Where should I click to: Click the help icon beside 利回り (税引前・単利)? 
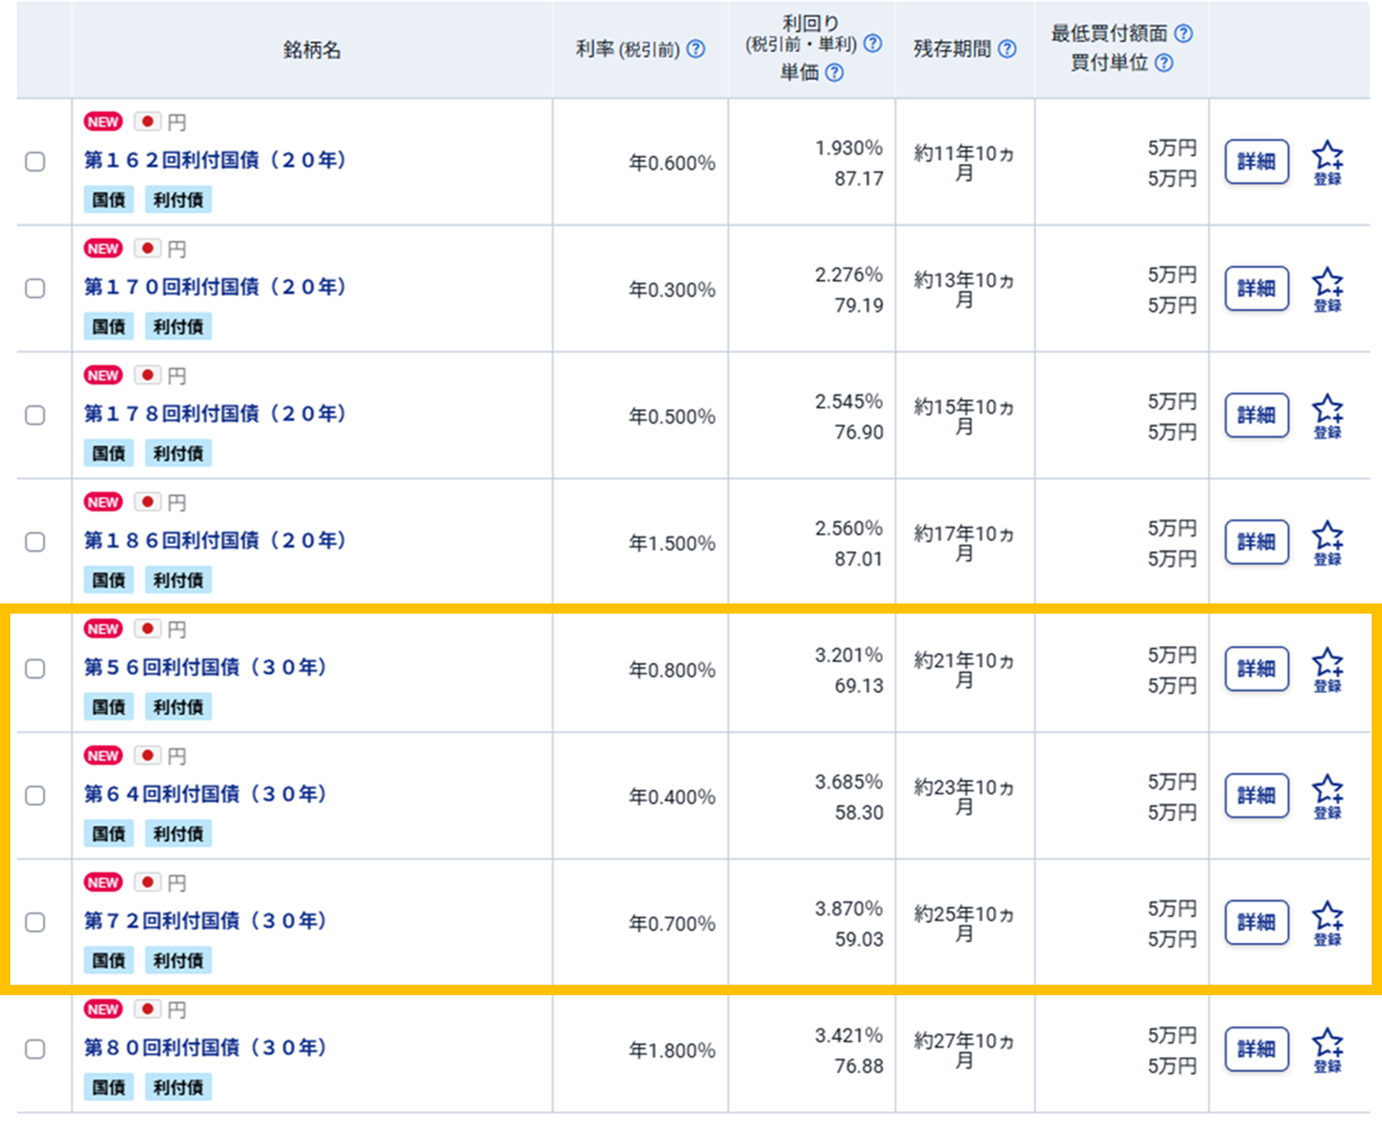pyautogui.click(x=873, y=43)
